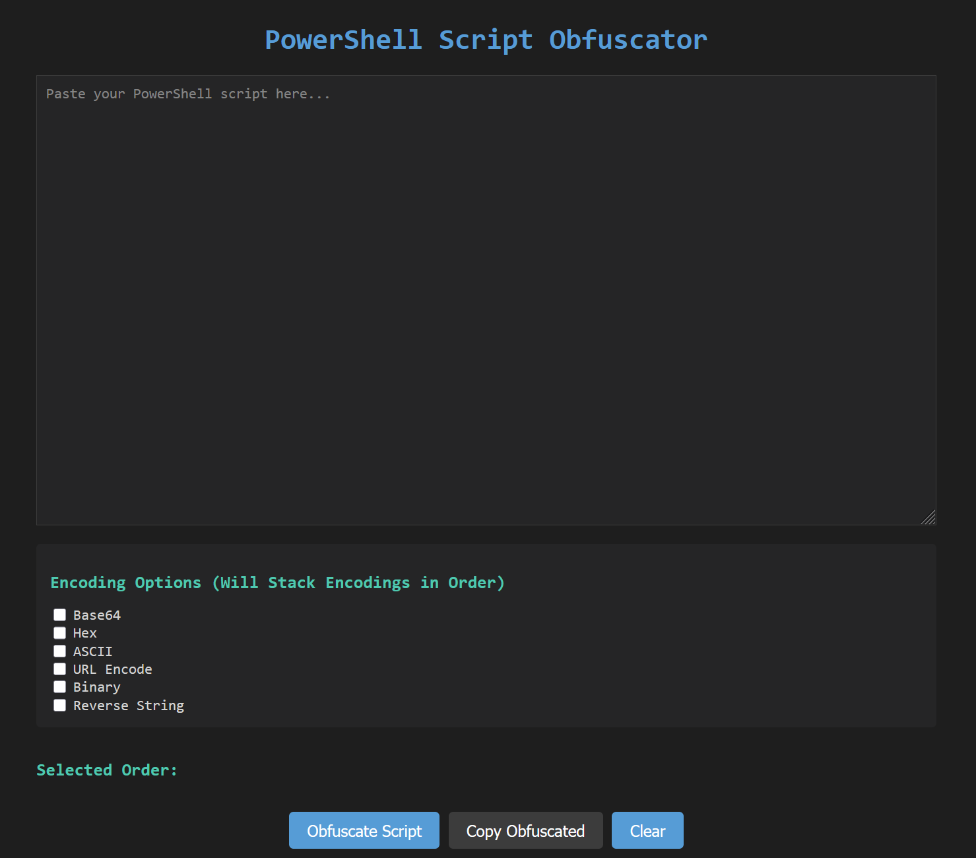The image size is (976, 858).
Task: Toggle the Binary encoding checkbox
Action: 60,687
